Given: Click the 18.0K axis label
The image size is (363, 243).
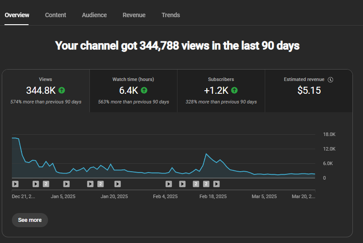Looking at the screenshot, I should pos(329,134).
